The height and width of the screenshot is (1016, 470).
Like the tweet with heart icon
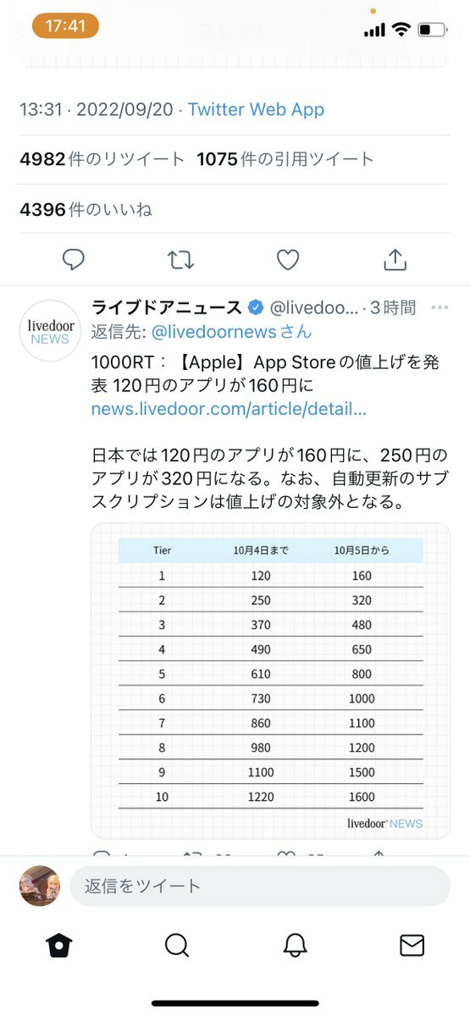(288, 260)
